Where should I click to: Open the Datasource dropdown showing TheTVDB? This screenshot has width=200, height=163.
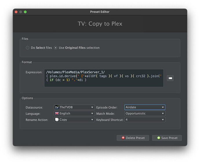pyautogui.click(x=74, y=107)
